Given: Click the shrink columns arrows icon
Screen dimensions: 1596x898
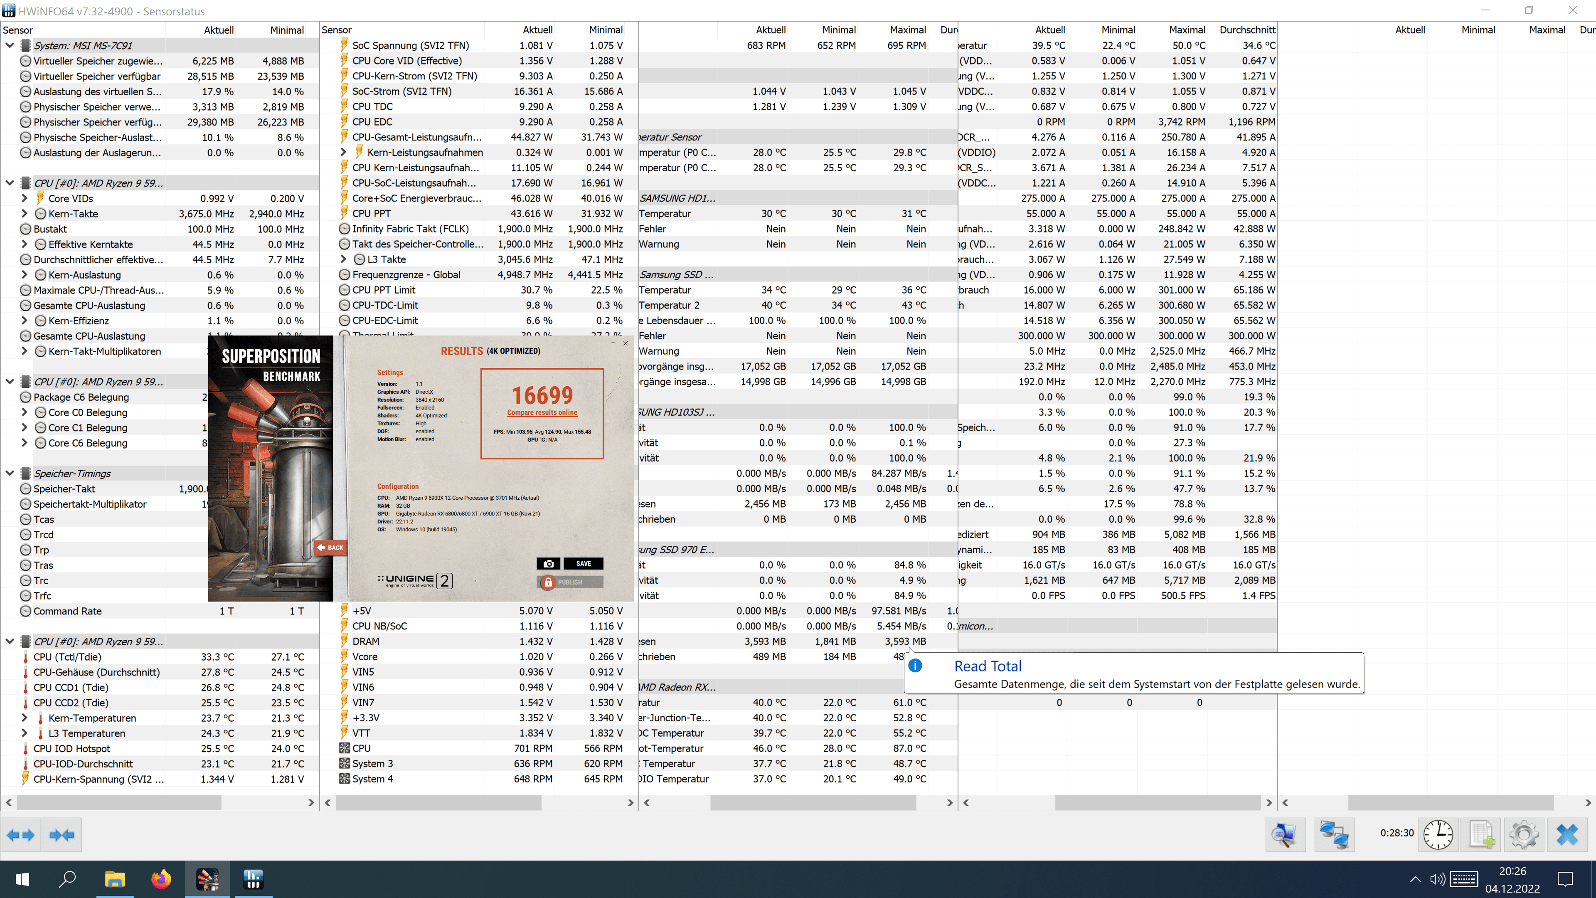Looking at the screenshot, I should click(62, 835).
